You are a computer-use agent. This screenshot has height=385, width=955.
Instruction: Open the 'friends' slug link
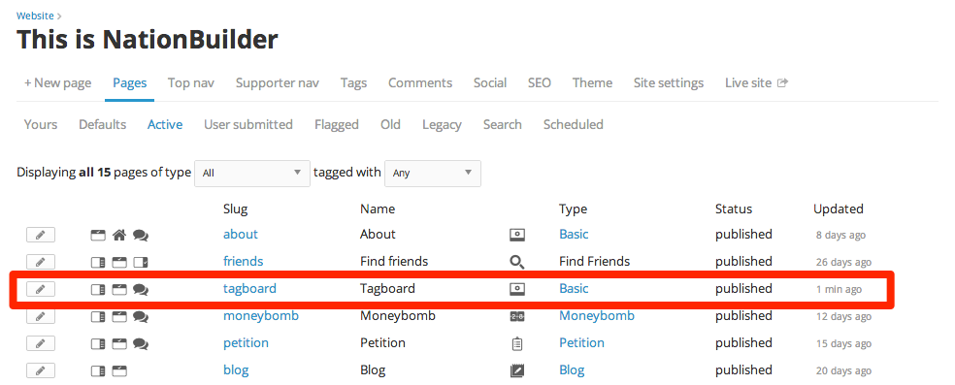click(243, 262)
